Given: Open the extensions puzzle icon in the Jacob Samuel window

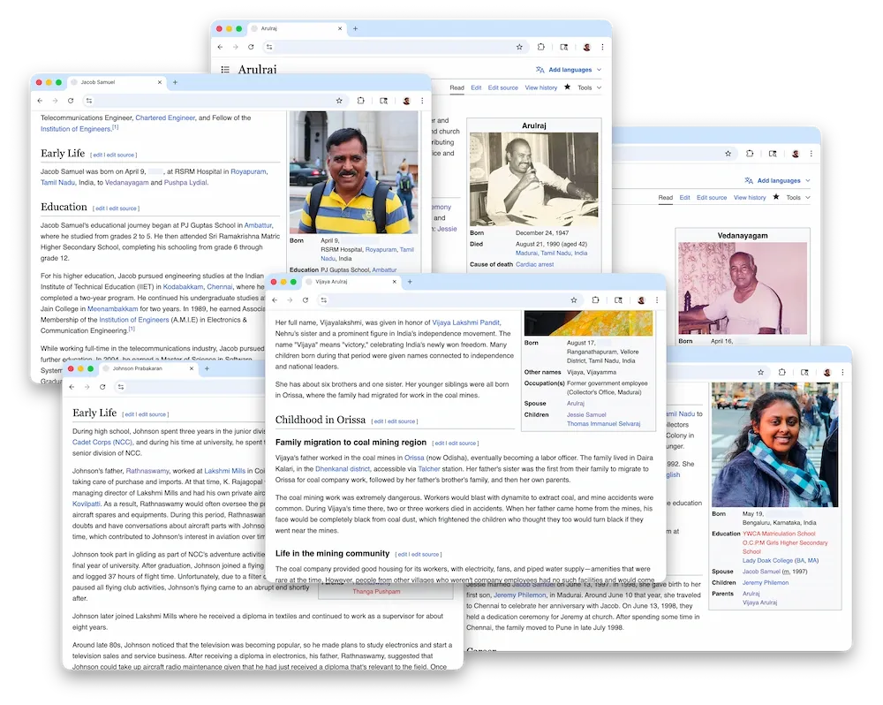Looking at the screenshot, I should pyautogui.click(x=361, y=101).
